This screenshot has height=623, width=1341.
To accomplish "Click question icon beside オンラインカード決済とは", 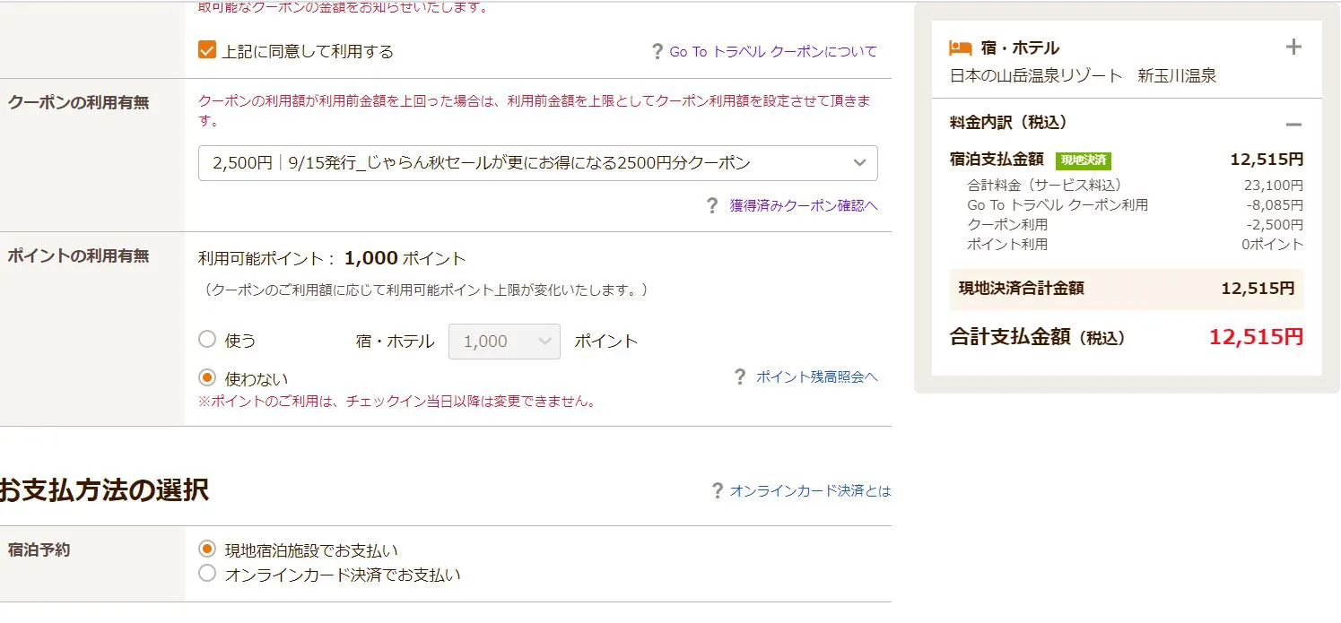I will tap(717, 491).
